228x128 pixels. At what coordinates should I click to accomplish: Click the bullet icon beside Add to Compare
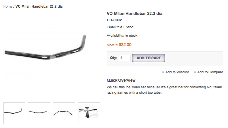(195, 72)
